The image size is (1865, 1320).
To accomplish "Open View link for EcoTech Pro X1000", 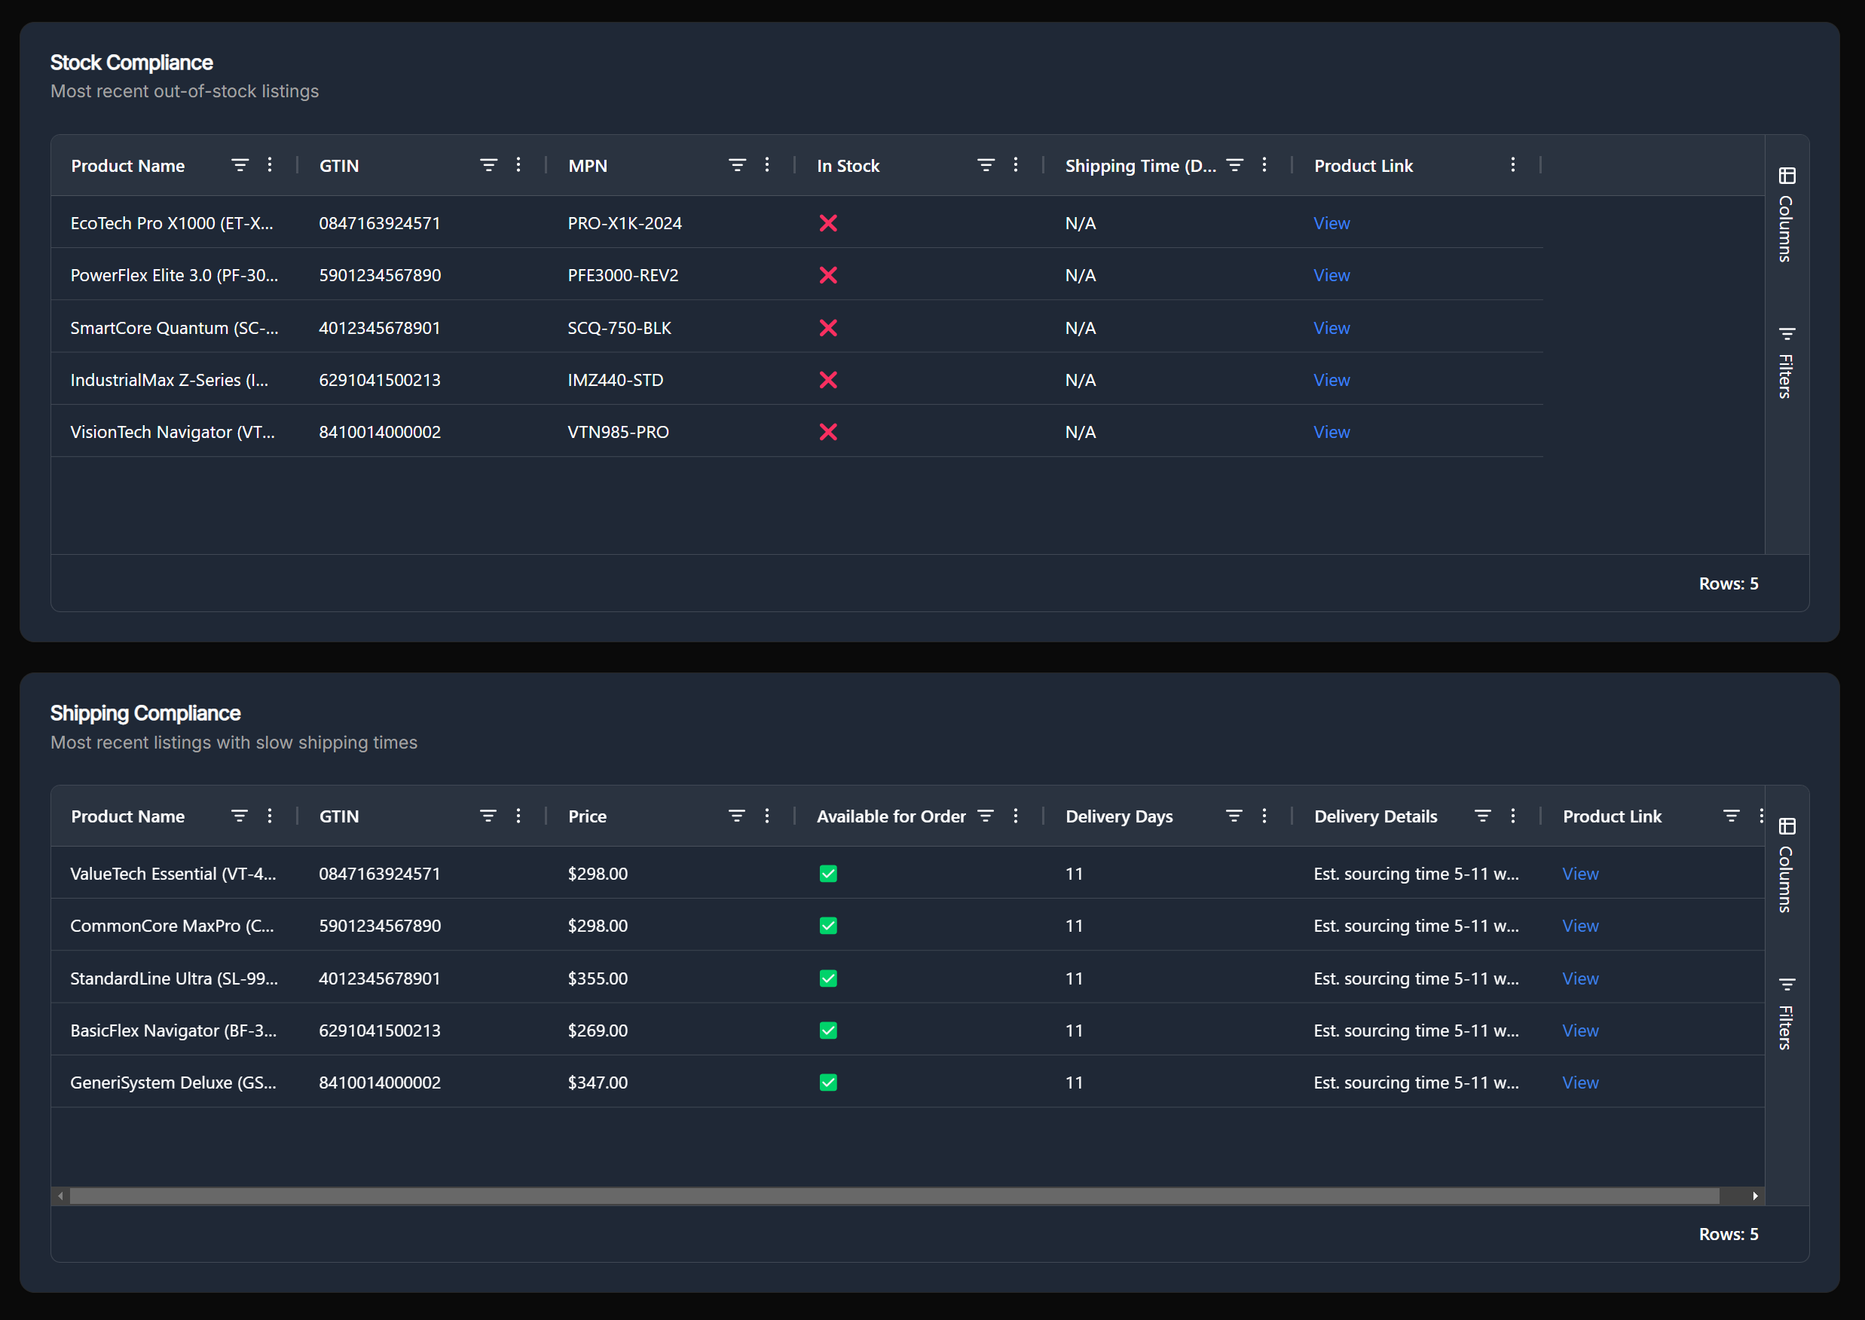I will 1331,222.
